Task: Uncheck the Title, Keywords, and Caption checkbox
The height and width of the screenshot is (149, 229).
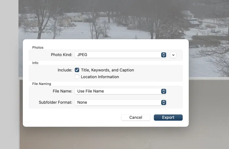Action: click(x=77, y=70)
